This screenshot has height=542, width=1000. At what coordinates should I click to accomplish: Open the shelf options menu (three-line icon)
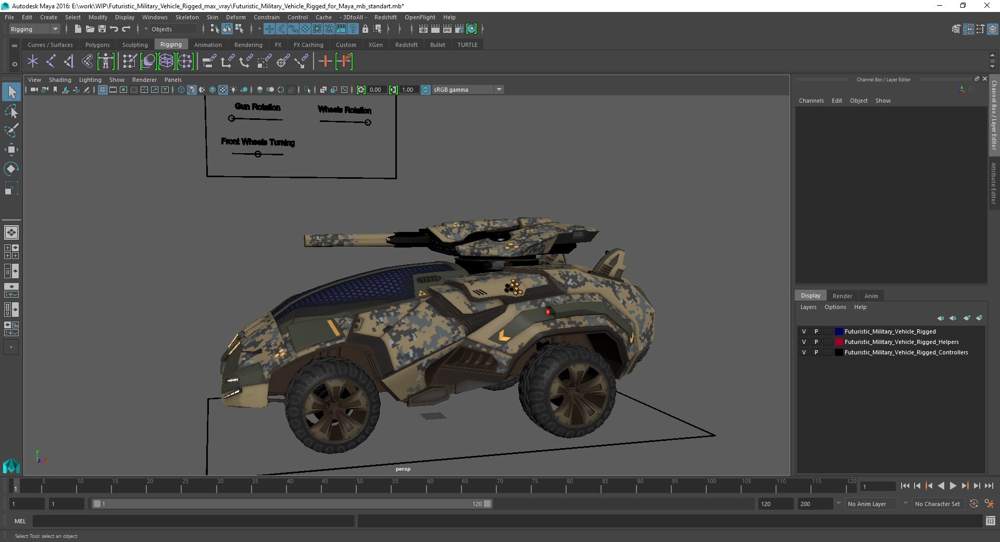(x=15, y=46)
